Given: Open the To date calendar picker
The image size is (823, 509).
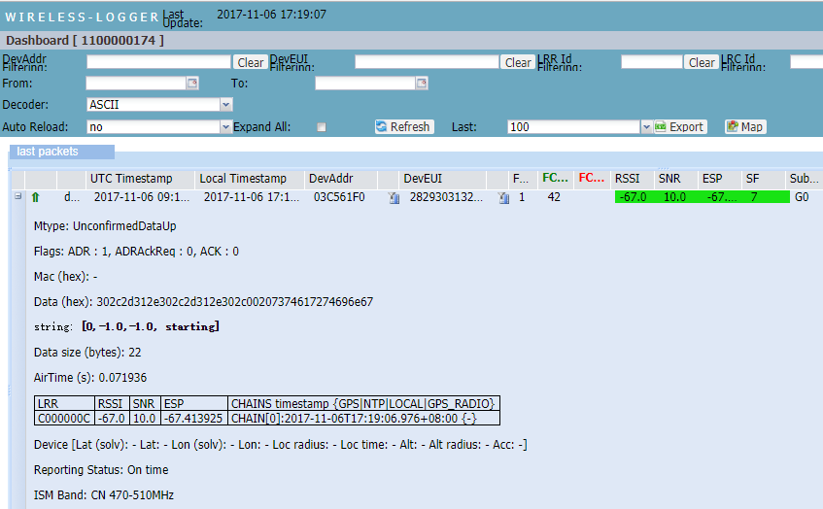Looking at the screenshot, I should [422, 83].
